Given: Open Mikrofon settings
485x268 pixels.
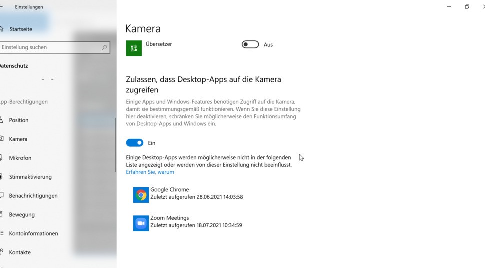Looking at the screenshot, I should (20, 158).
